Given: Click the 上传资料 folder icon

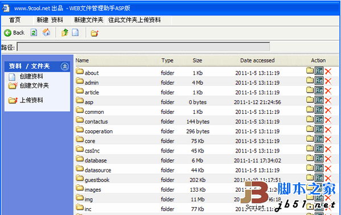Looking at the screenshot, I should point(13,101).
